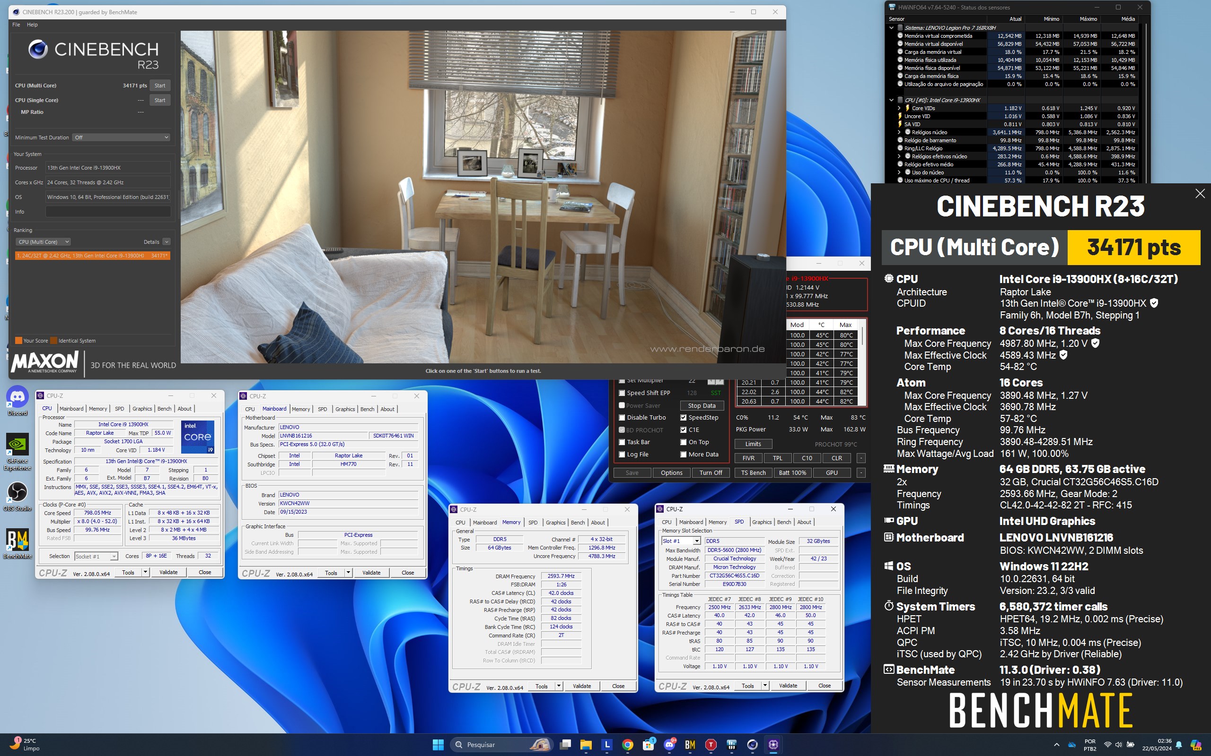Open the TPL window in ThrottleStop
1211x756 pixels.
click(777, 458)
